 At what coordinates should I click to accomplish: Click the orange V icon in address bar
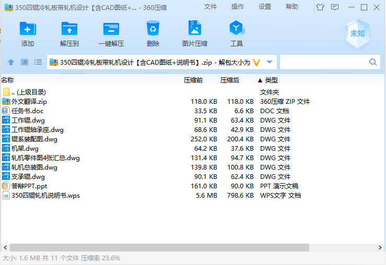(256, 63)
